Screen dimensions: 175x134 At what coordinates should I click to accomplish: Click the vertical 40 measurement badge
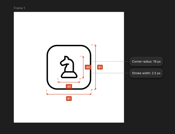point(88,67)
